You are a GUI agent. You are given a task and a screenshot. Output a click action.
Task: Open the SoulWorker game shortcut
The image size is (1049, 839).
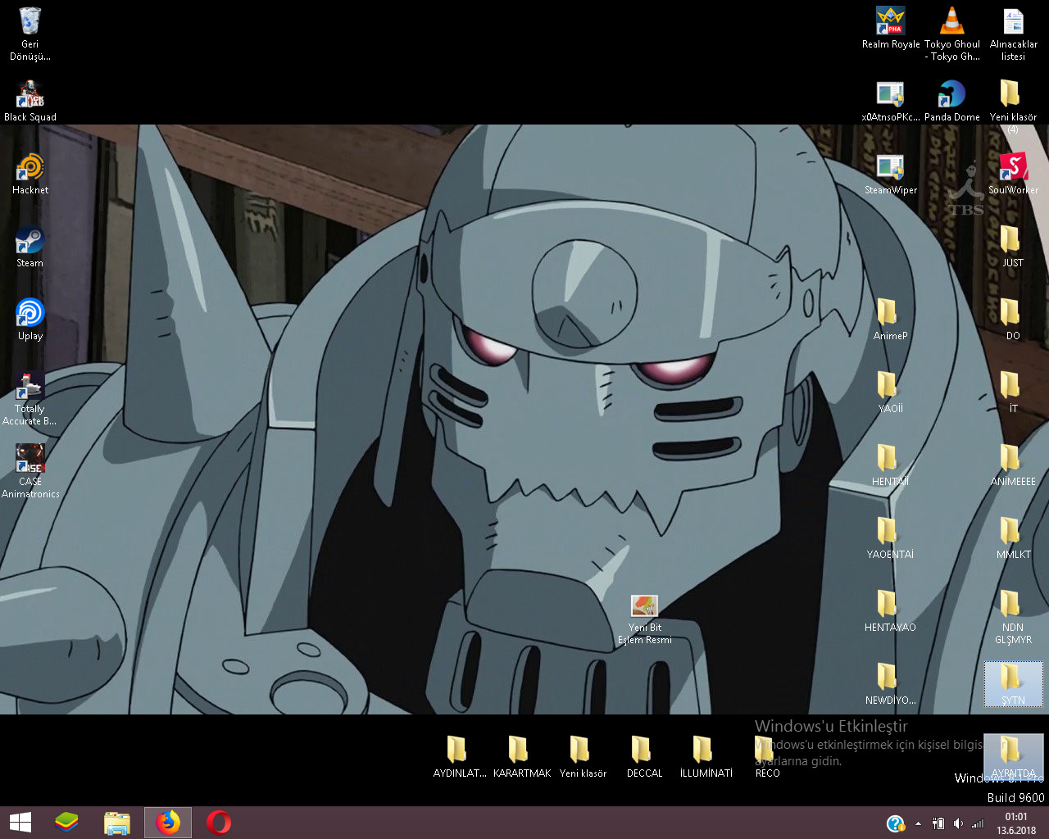[1014, 173]
